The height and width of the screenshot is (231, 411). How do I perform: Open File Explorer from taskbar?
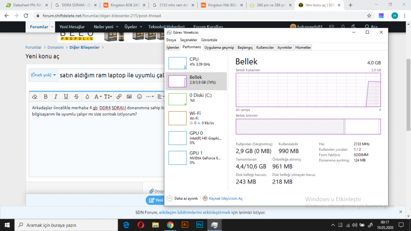coord(155,225)
